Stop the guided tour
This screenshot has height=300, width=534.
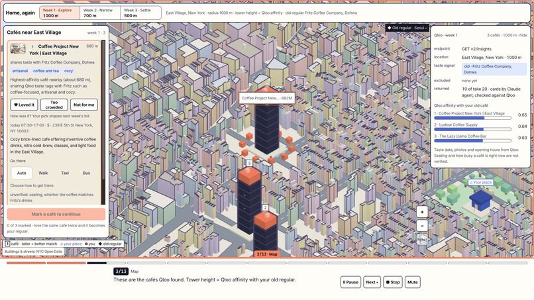393,282
